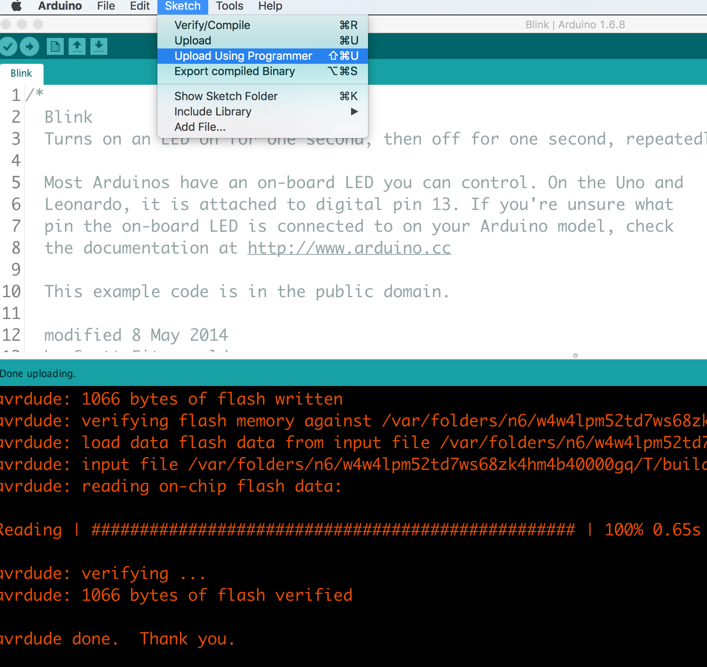Screen dimensions: 707x667
Task: Follow the http://www.arduino.cc link
Action: (x=349, y=248)
